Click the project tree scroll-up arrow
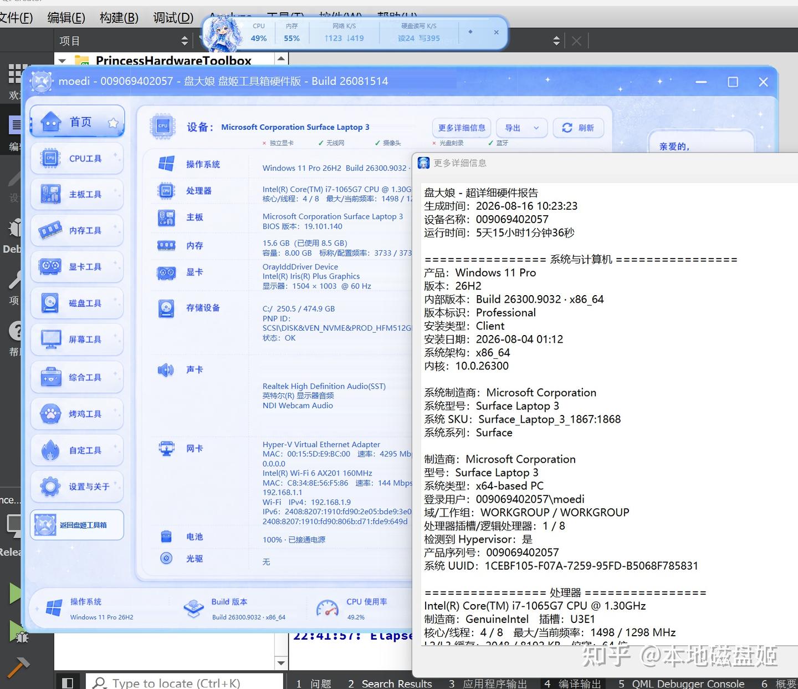Viewport: 798px width, 689px height. tap(281, 58)
